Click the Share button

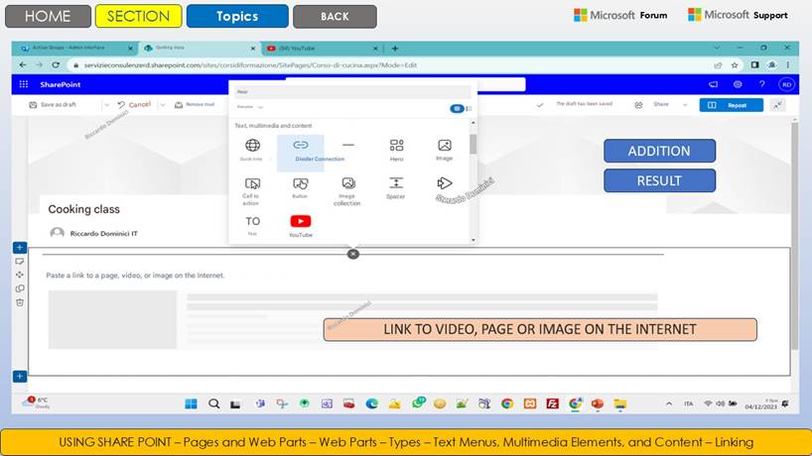coord(652,105)
